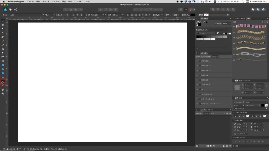This screenshot has width=269, height=151.
Task: Enable アウトライン effect checkbox
Action: pyautogui.click(x=200, y=85)
